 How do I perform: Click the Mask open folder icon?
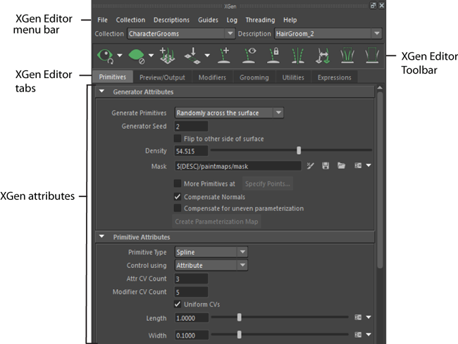(x=341, y=166)
